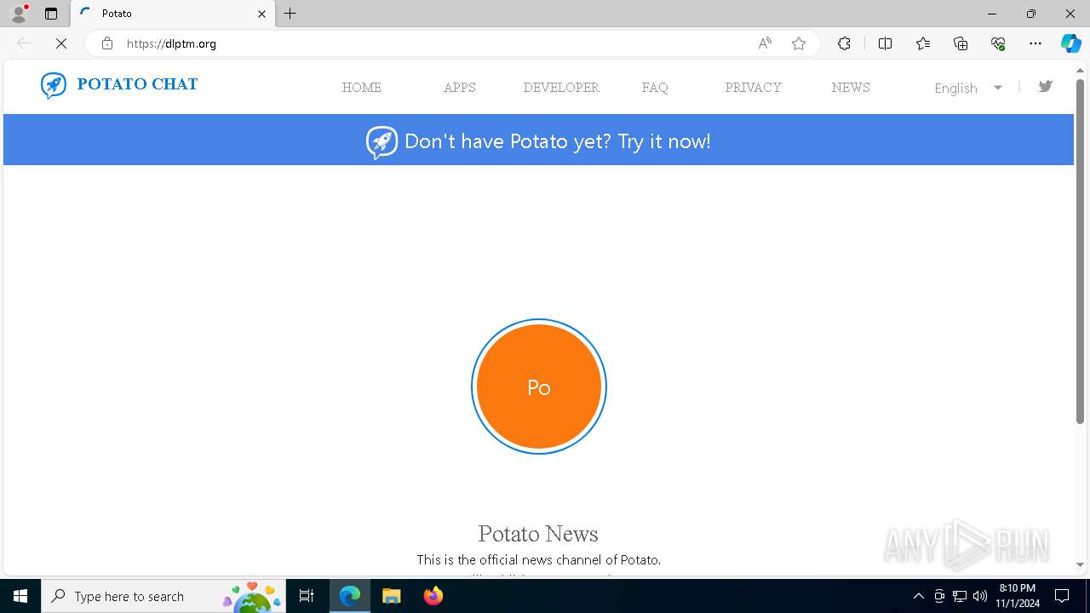Click the Edge taskbar icon
Image resolution: width=1090 pixels, height=613 pixels.
[x=350, y=596]
